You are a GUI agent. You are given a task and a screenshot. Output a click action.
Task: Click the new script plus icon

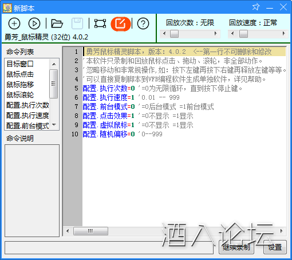pos(14,23)
